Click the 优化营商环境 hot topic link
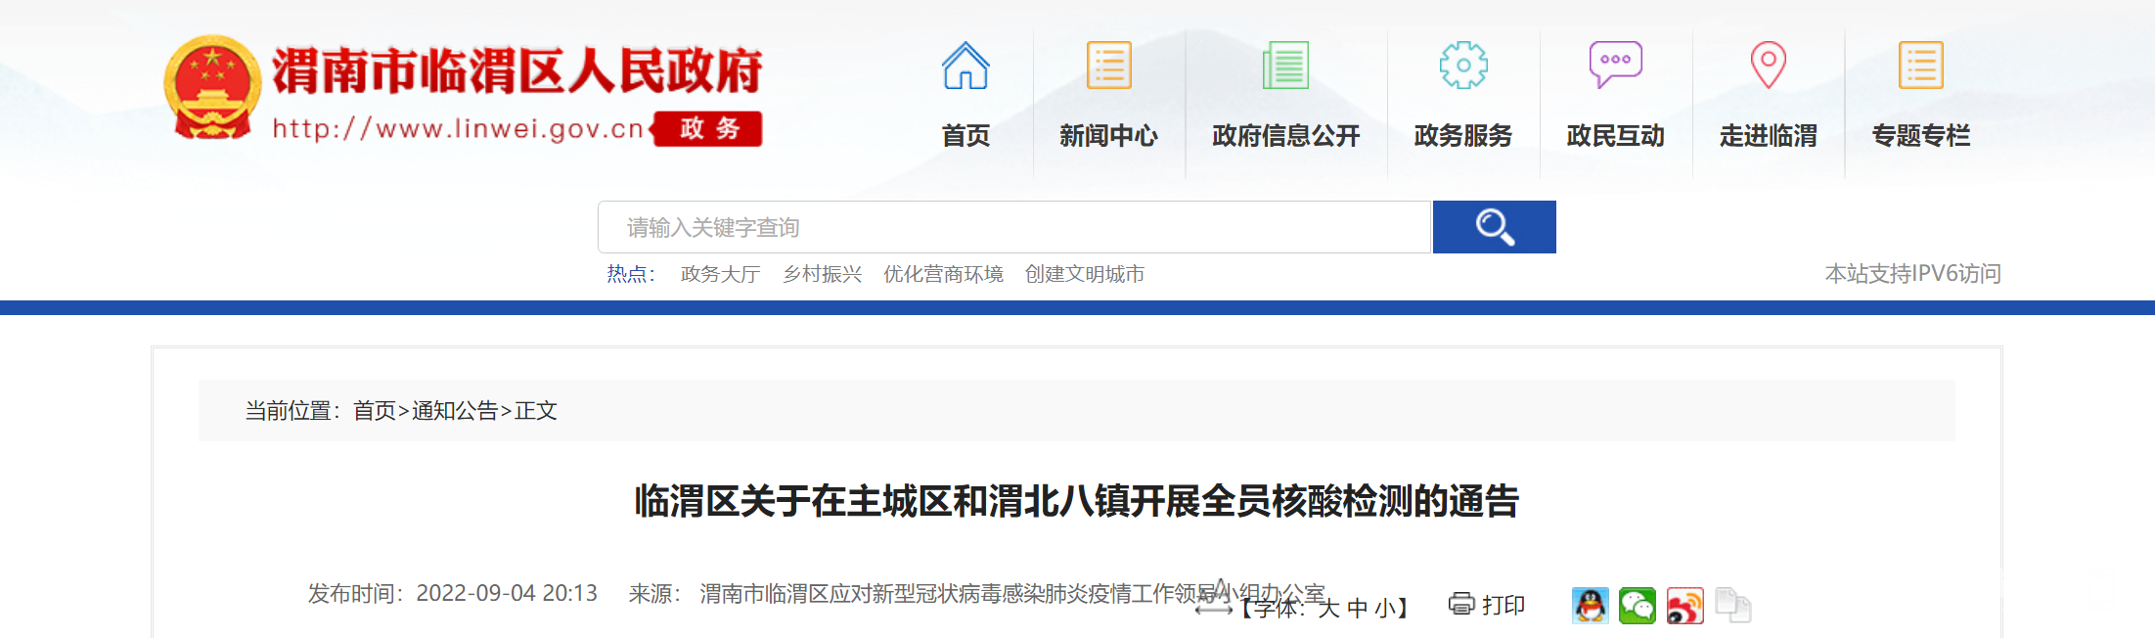This screenshot has width=2155, height=638. [x=944, y=274]
